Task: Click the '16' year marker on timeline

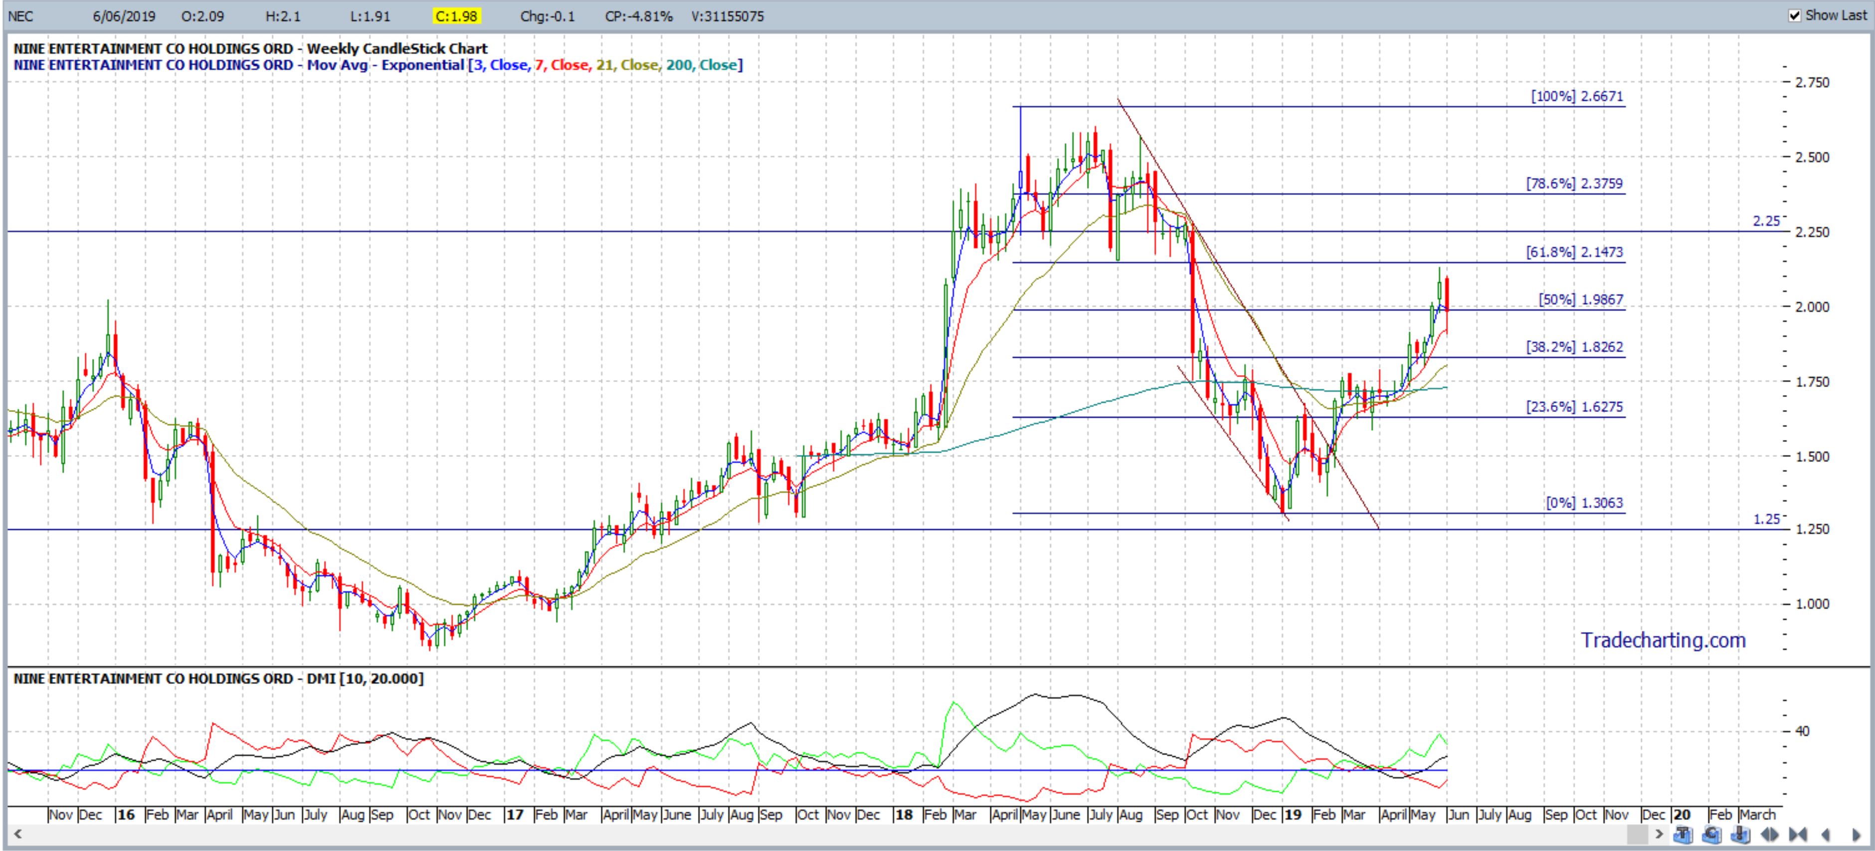Action: click(x=126, y=814)
